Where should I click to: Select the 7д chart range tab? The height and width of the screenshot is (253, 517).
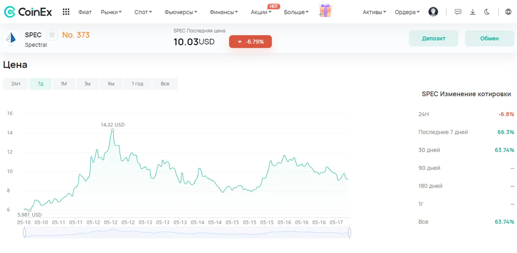(x=40, y=84)
